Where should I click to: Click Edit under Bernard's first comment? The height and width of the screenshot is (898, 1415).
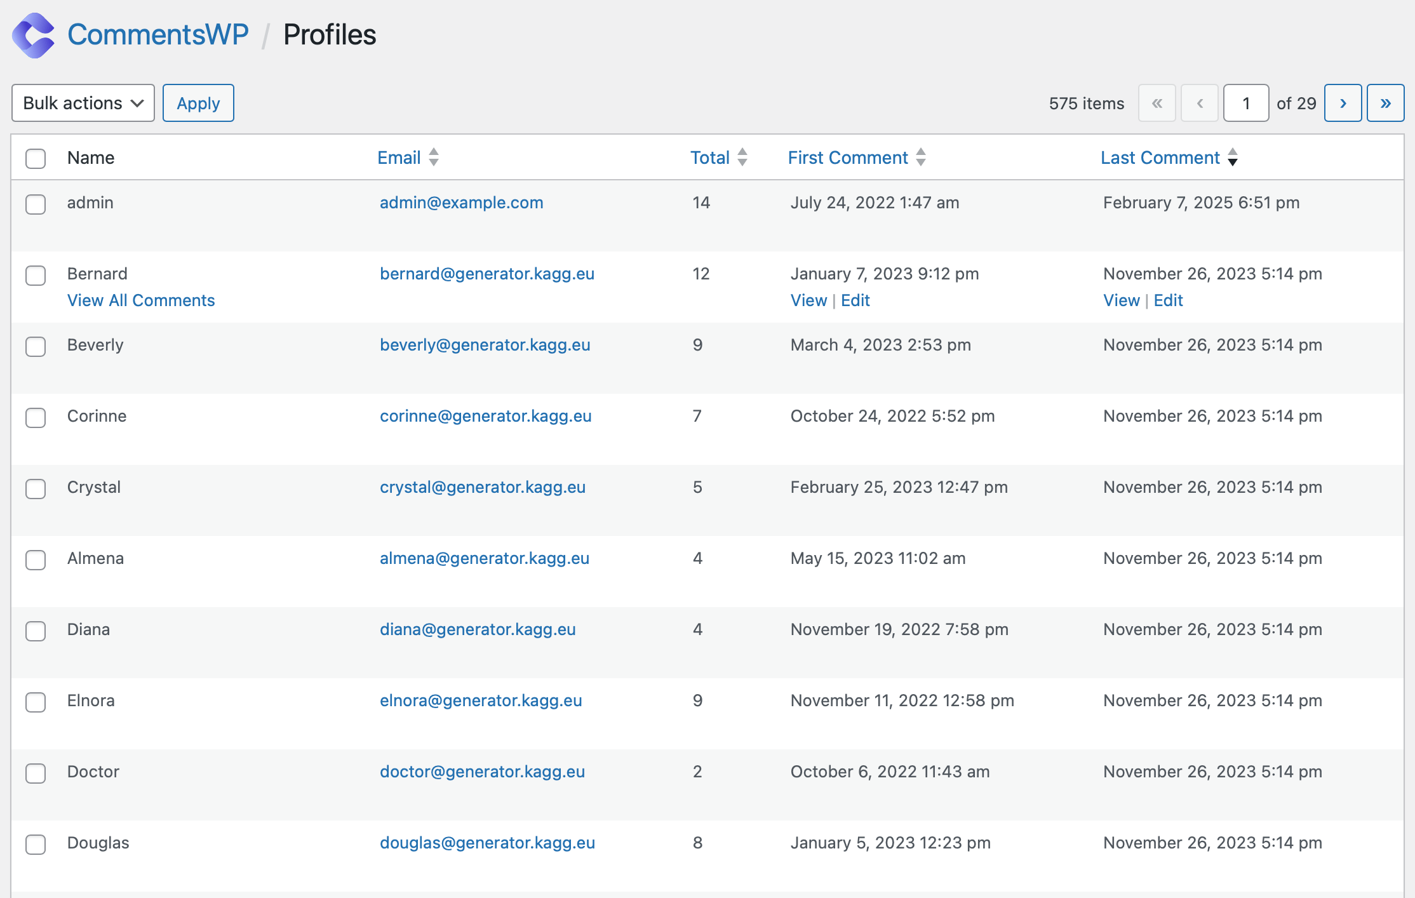point(855,300)
